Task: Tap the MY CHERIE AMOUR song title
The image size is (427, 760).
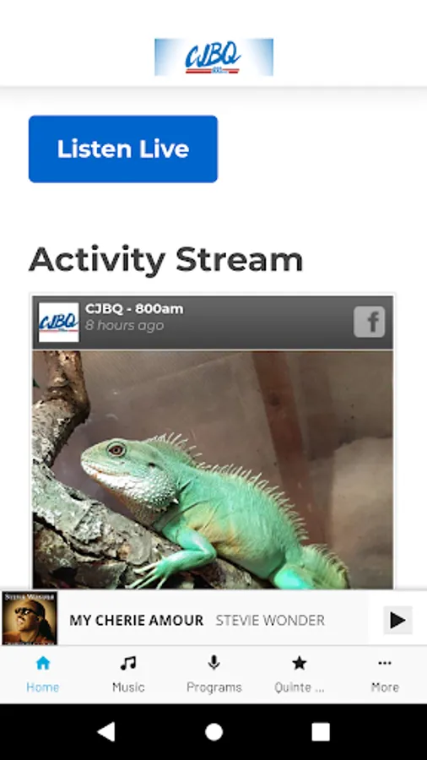Action: [x=137, y=621]
